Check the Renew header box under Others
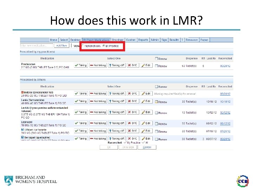 tap(156, 87)
